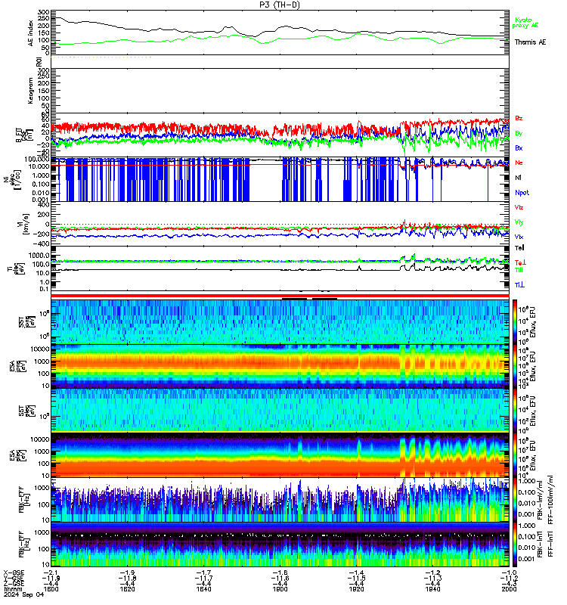The image size is (567, 605).
Task: Click the X-GSE value -1.2
Action: [x=432, y=572]
